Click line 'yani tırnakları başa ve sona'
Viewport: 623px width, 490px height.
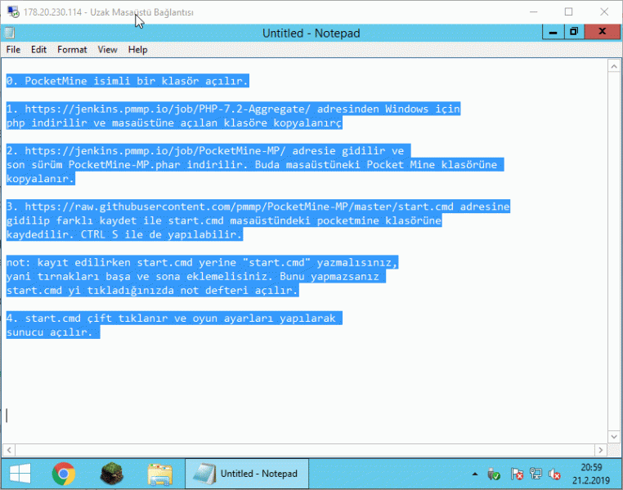pos(195,277)
